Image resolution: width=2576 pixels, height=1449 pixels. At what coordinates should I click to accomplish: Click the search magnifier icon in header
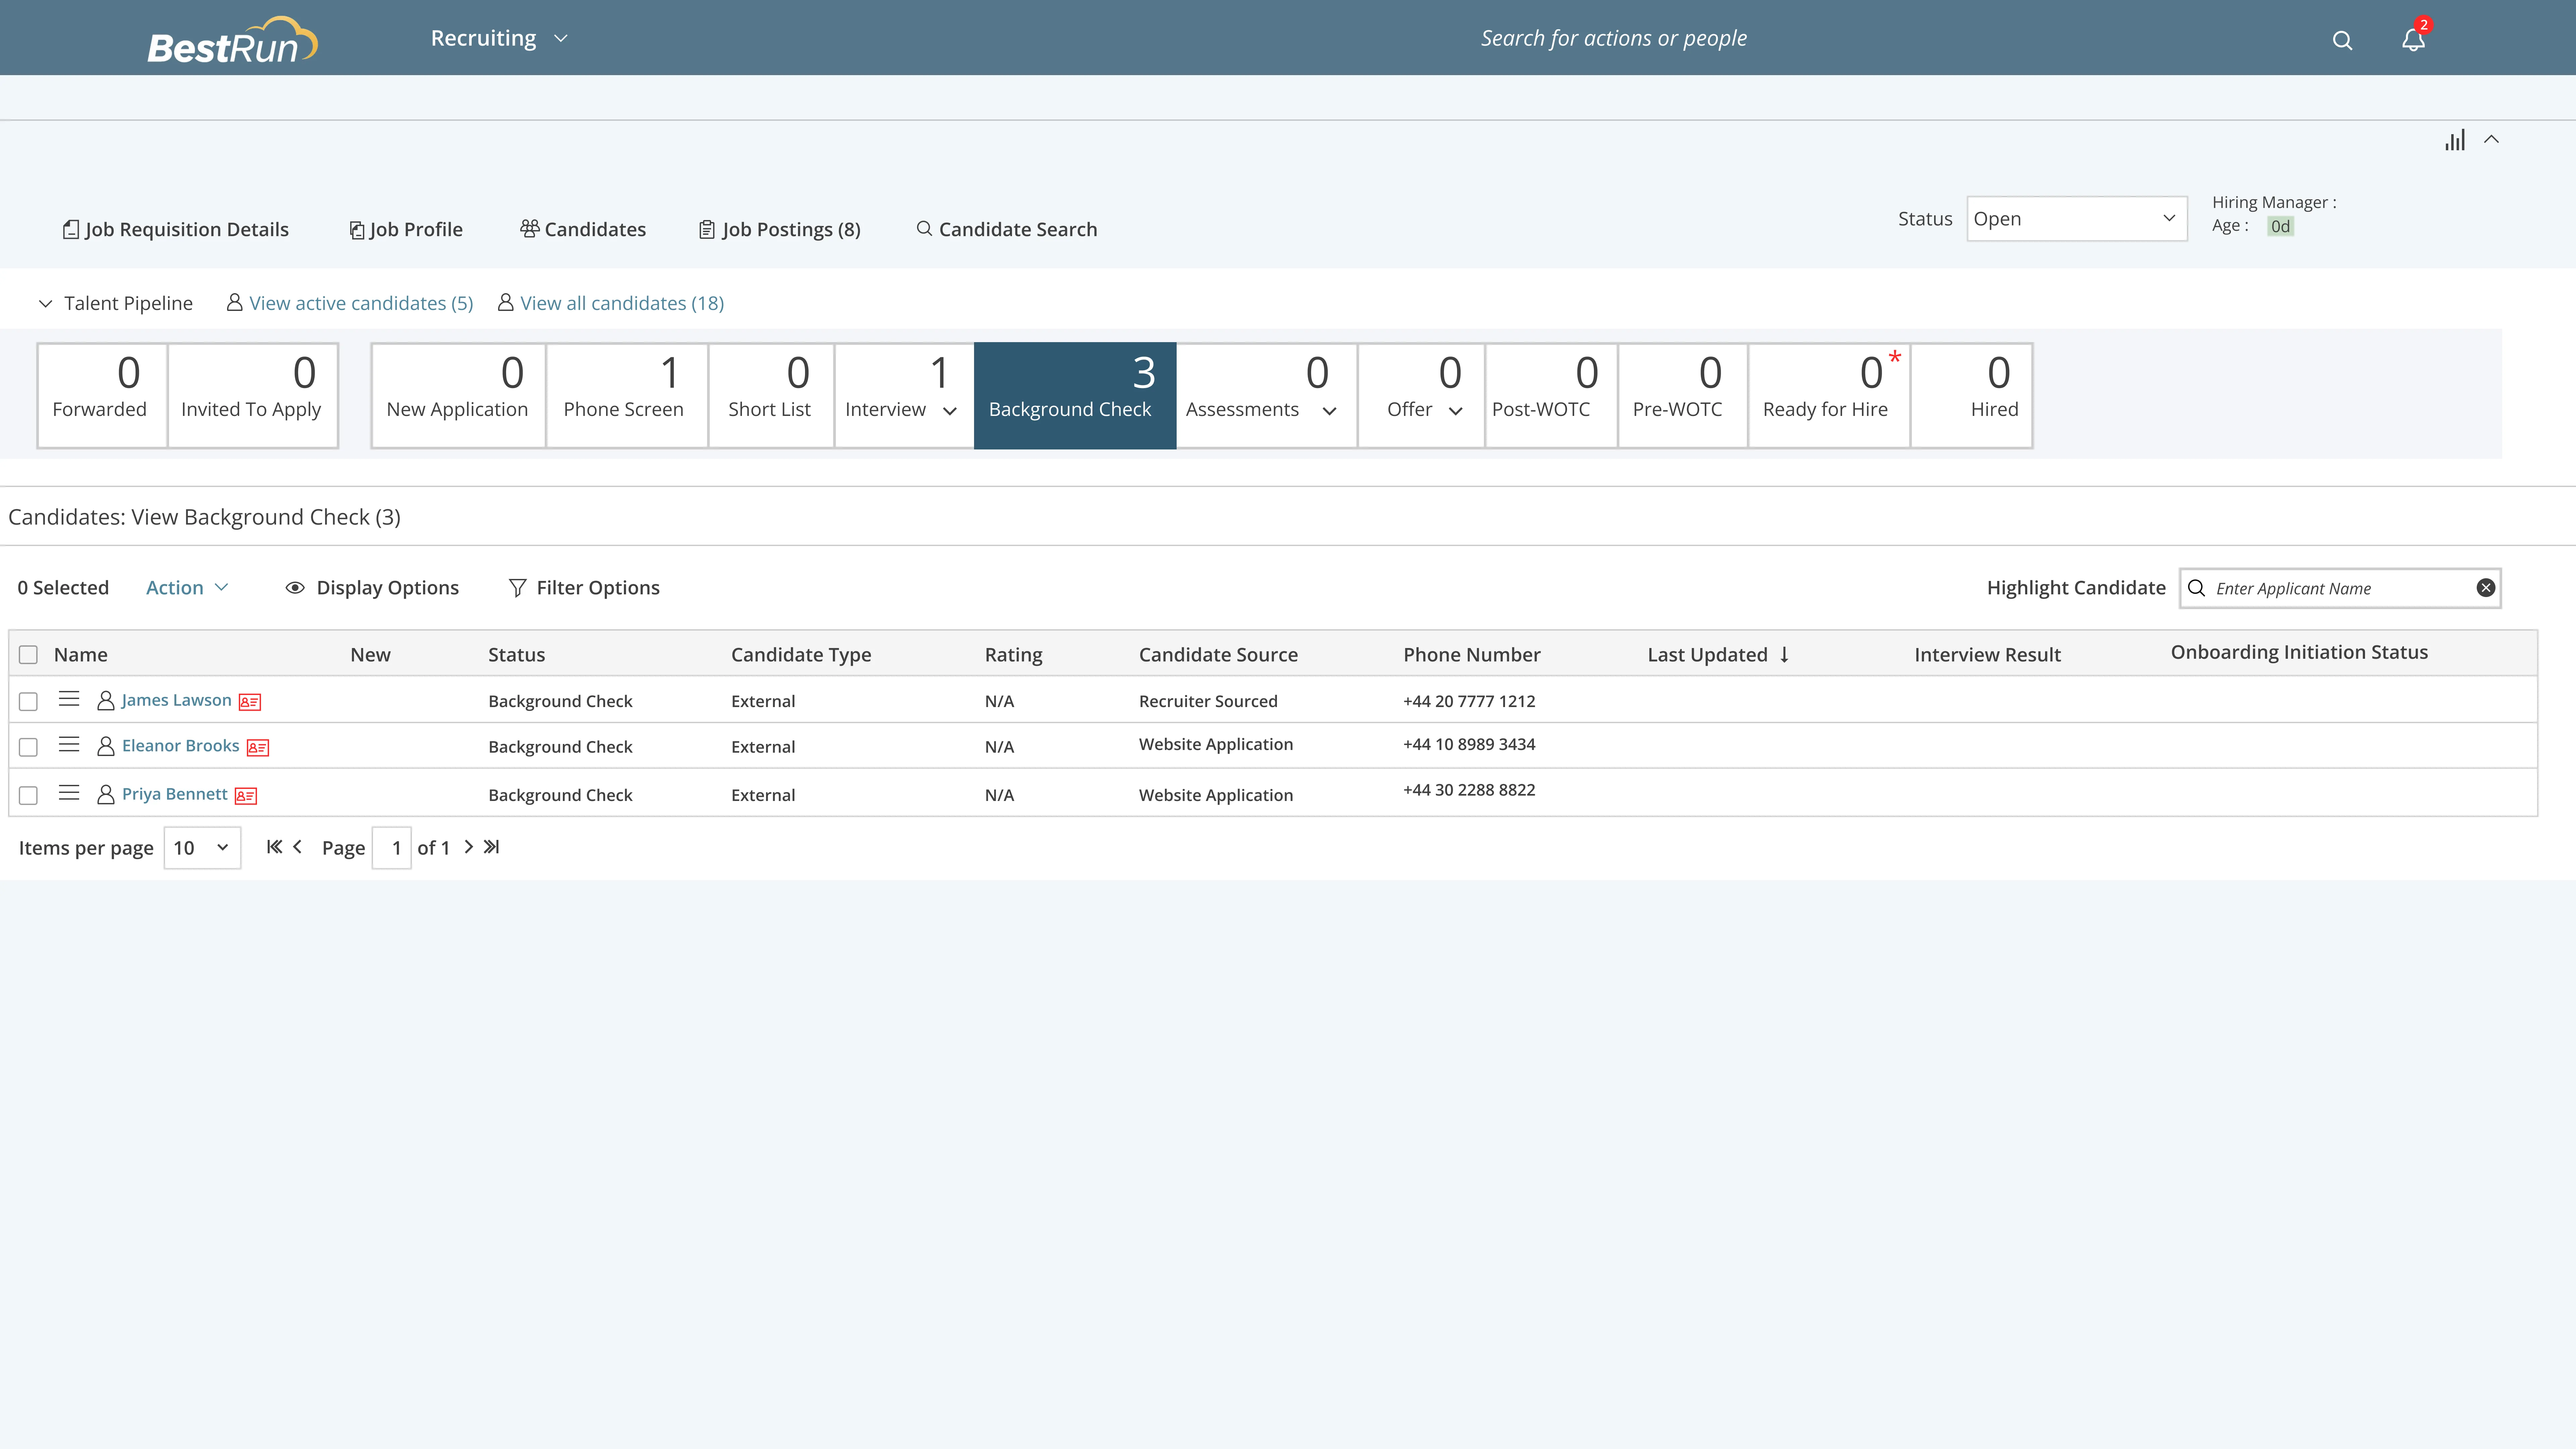tap(2342, 40)
